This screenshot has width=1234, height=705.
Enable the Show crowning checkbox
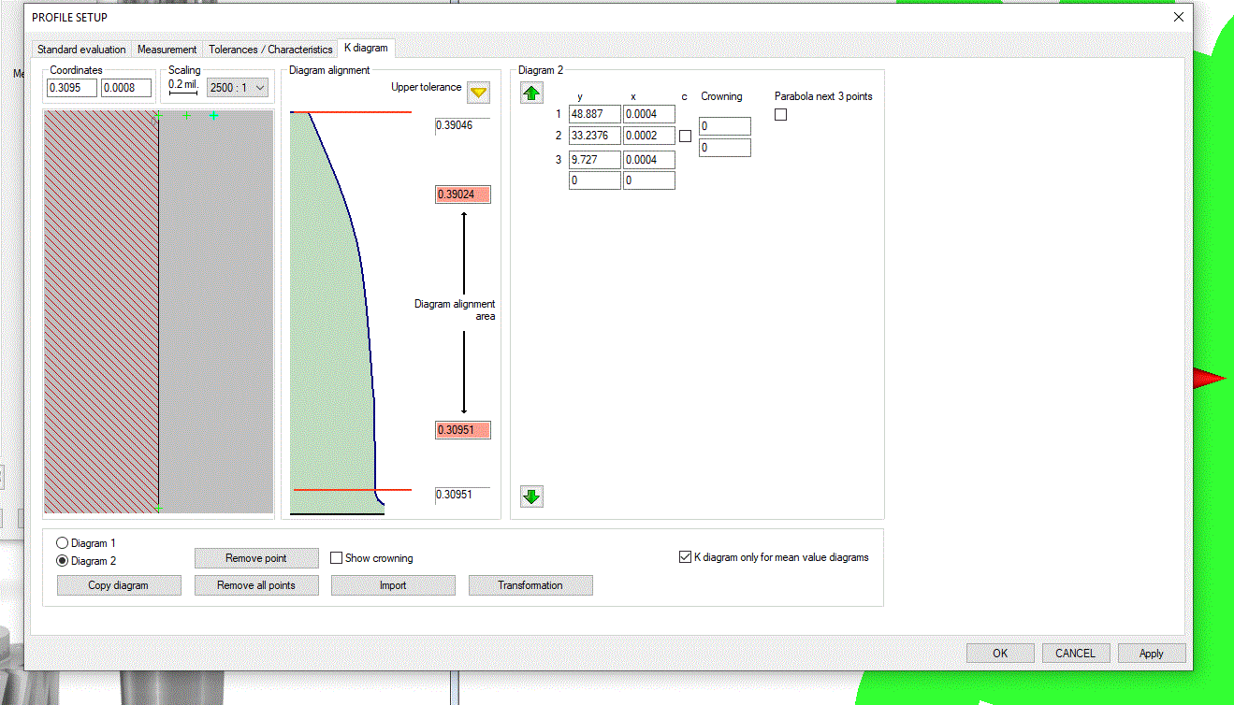337,558
